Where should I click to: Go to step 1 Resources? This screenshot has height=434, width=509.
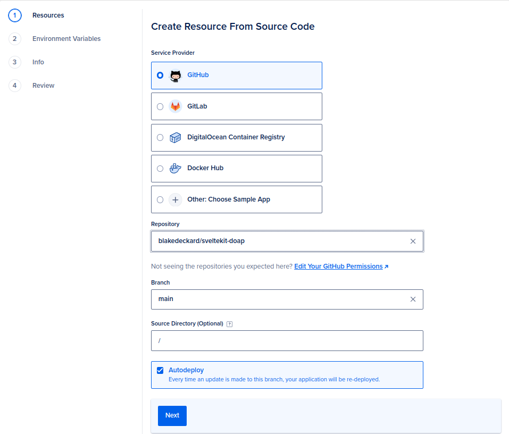48,15
